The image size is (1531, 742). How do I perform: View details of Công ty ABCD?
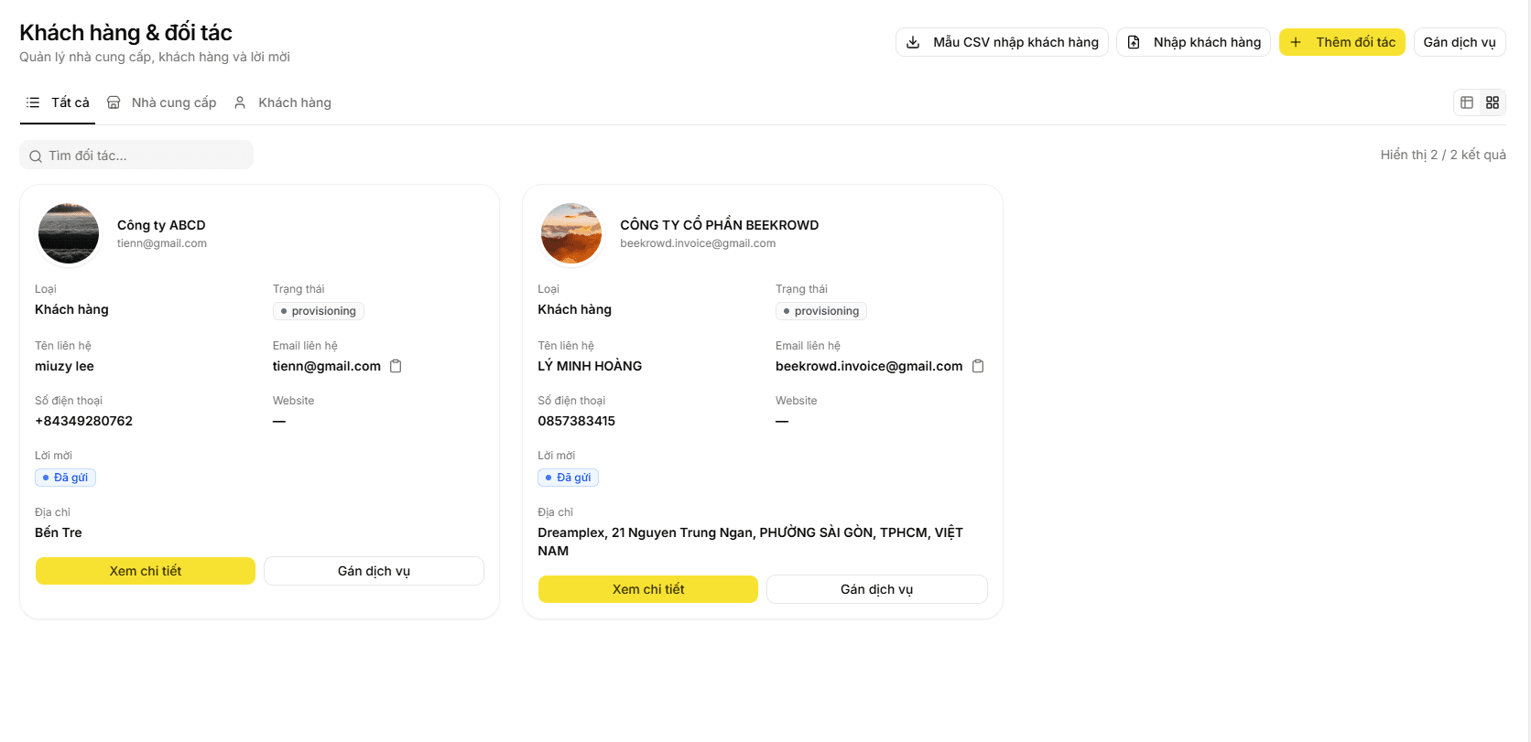146,571
